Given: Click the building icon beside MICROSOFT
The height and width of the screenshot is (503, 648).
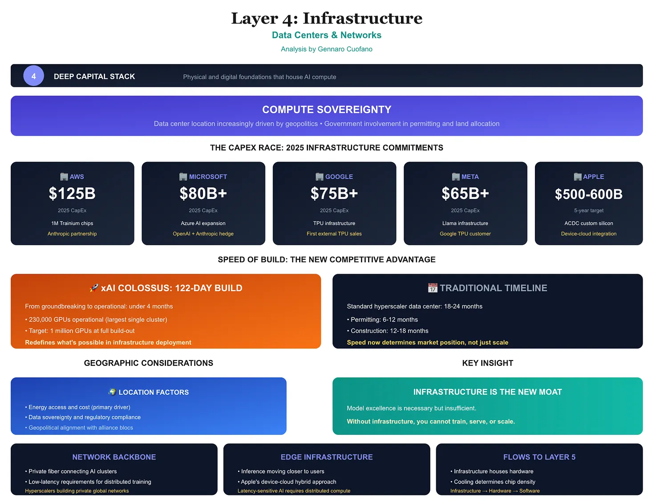Looking at the screenshot, I should point(182,176).
